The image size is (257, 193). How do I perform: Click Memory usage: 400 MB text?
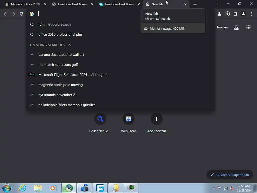(167, 29)
